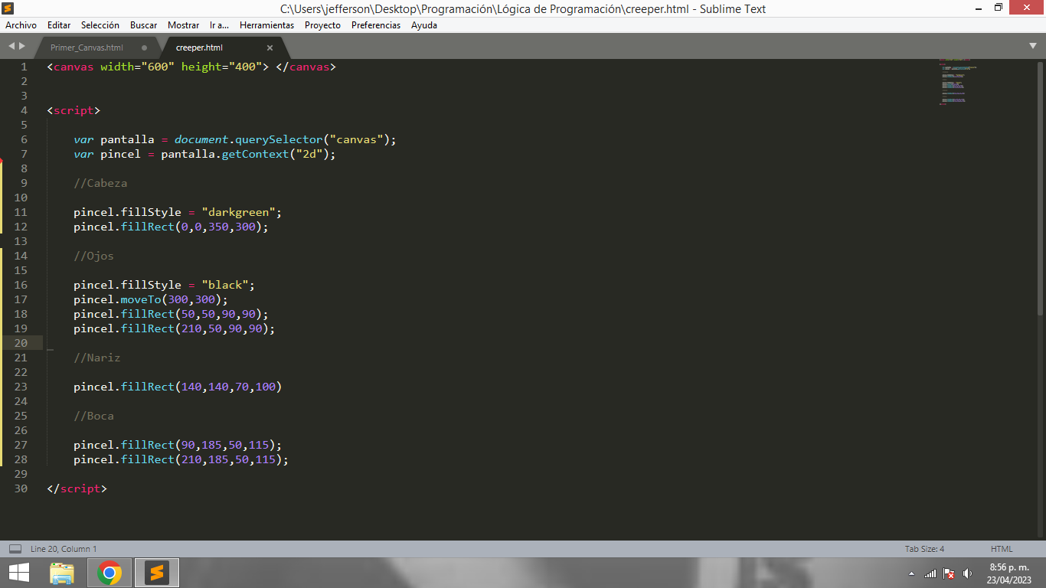Open the Archivo menu
1046x588 pixels.
pos(21,25)
